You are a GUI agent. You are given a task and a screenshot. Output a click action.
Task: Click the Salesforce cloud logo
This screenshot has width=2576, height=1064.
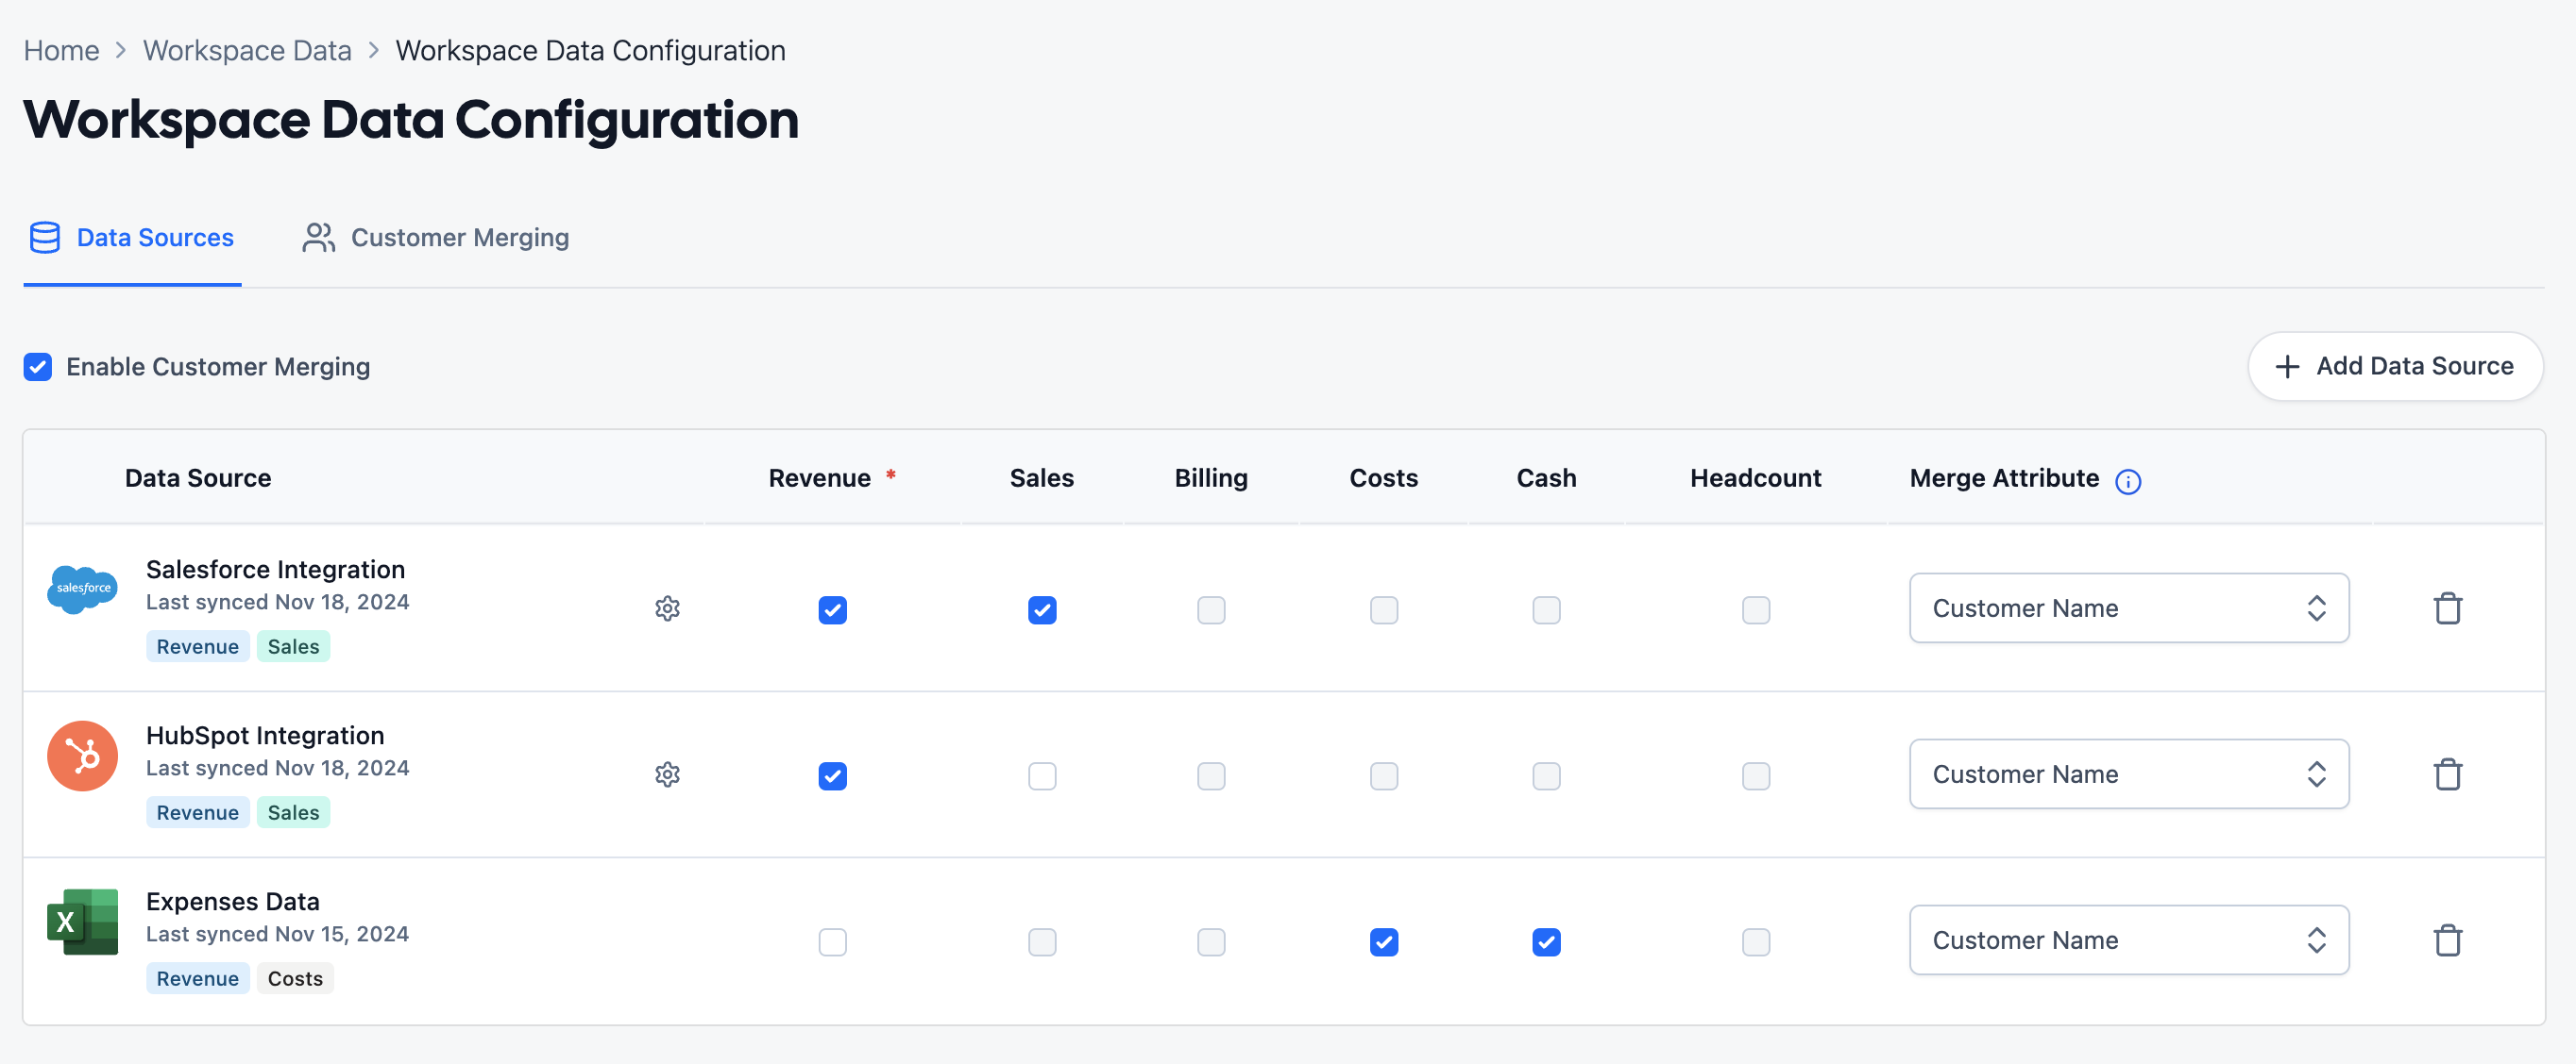pyautogui.click(x=82, y=589)
